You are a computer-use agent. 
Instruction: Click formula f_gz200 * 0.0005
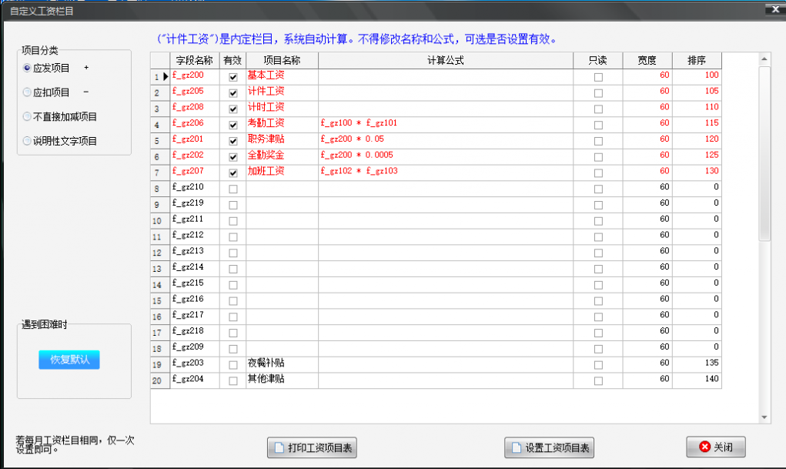357,155
